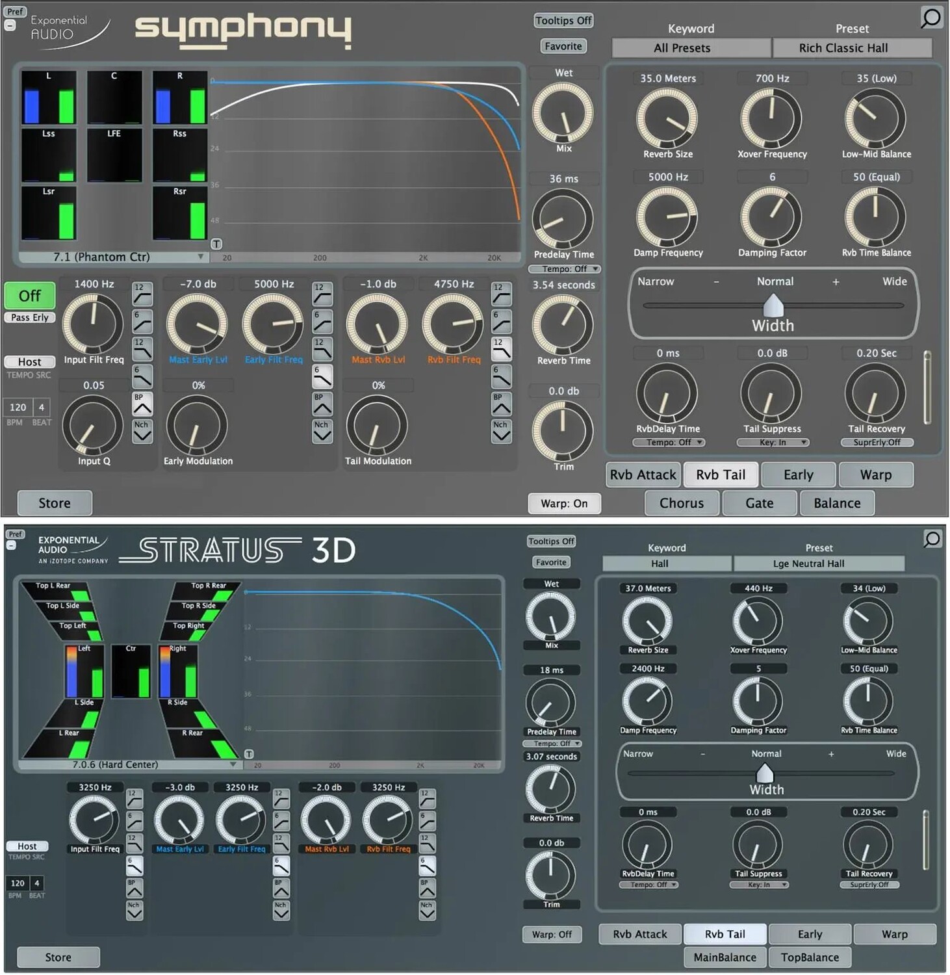Open the Lge Neutral Hall preset selector
Viewport: 950px width, 975px height.
tap(819, 564)
